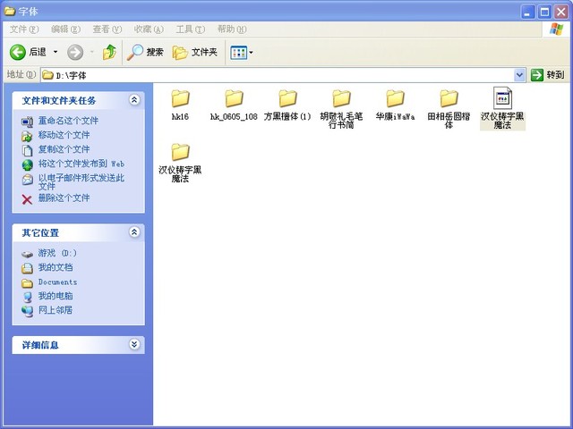Toggle the Folders (文件夹) pane button

(x=195, y=53)
